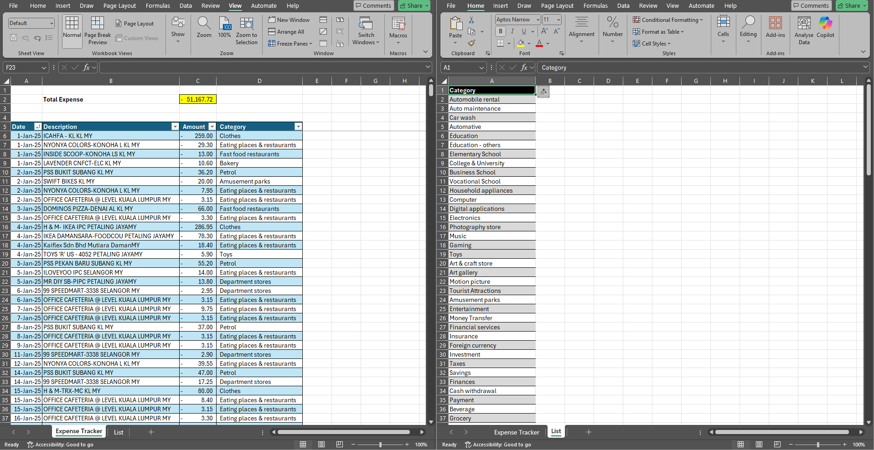Launch Copilot from the ribbon
874x450 pixels.
point(825,27)
